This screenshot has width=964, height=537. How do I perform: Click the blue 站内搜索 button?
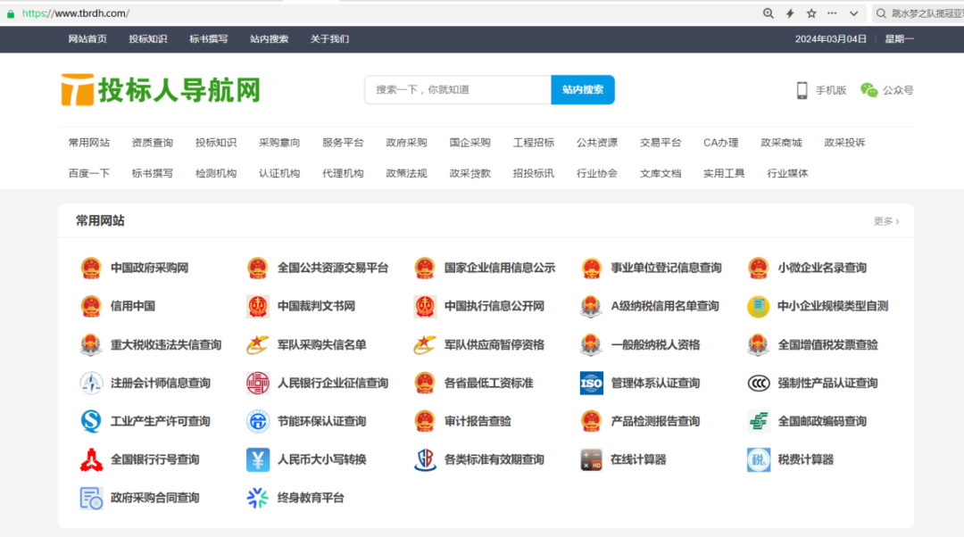583,90
